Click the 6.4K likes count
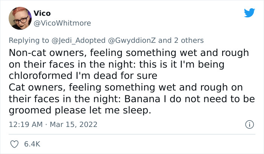This screenshot has width=264, height=154. pyautogui.click(x=32, y=143)
